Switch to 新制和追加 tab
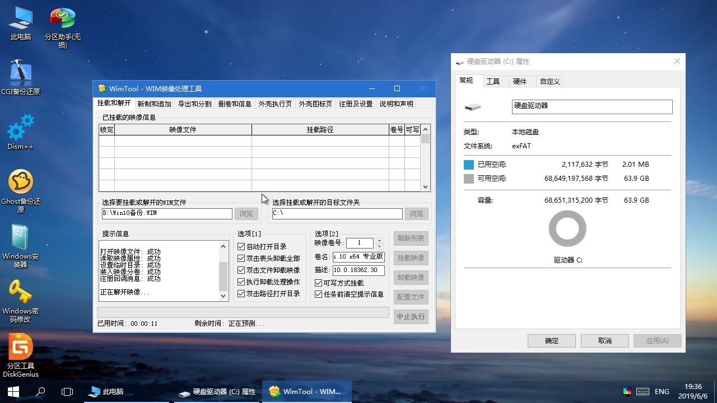Screen dimensions: 717x403 [155, 104]
